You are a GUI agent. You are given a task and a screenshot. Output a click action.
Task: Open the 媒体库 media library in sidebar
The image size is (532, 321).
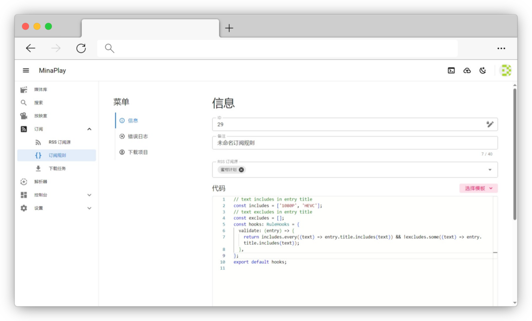(x=41, y=90)
